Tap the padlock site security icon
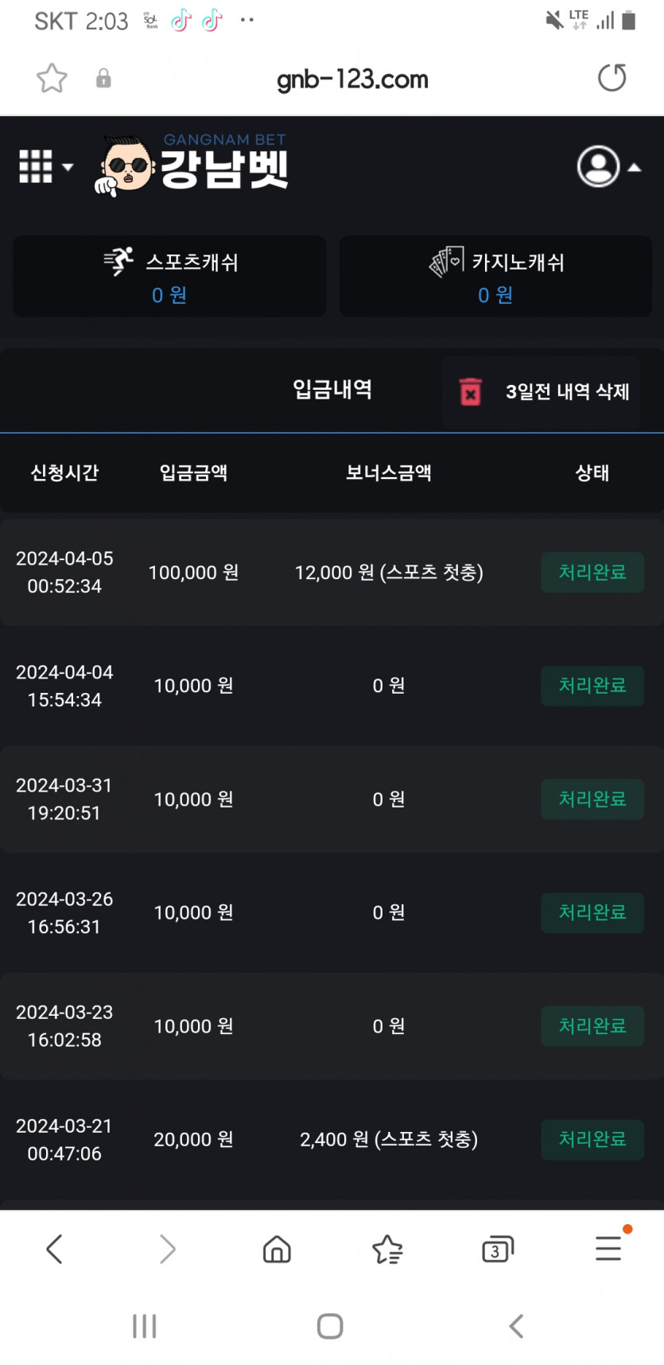This screenshot has width=664, height=1365. point(103,78)
